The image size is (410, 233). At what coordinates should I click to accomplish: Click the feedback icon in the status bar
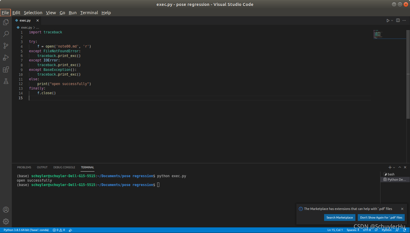[397, 230]
